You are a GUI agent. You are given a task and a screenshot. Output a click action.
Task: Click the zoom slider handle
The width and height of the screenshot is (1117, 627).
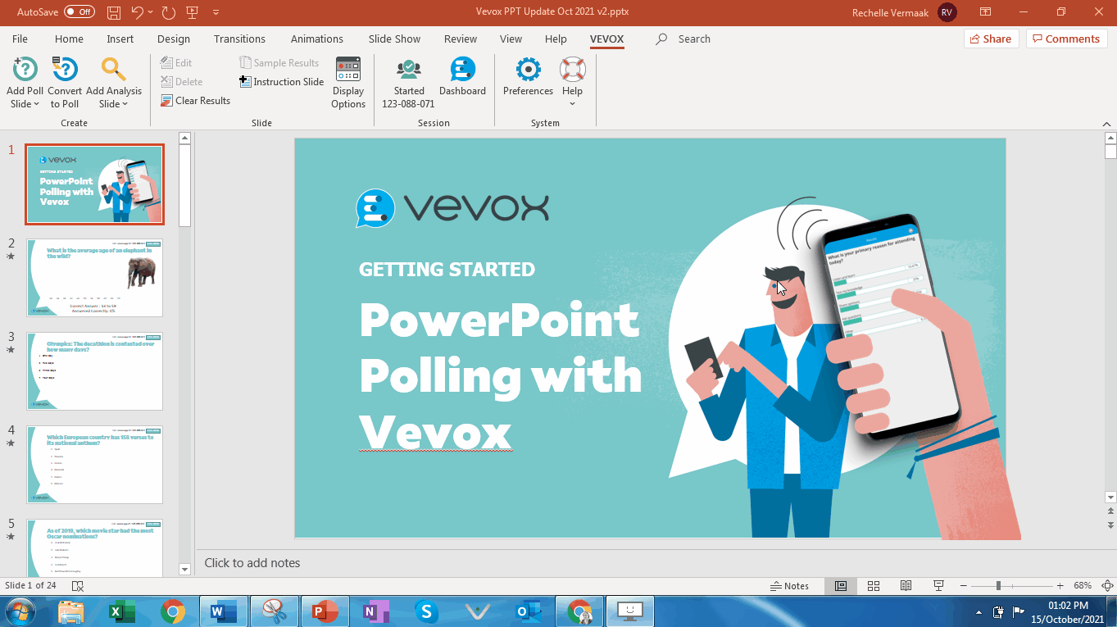[998, 586]
